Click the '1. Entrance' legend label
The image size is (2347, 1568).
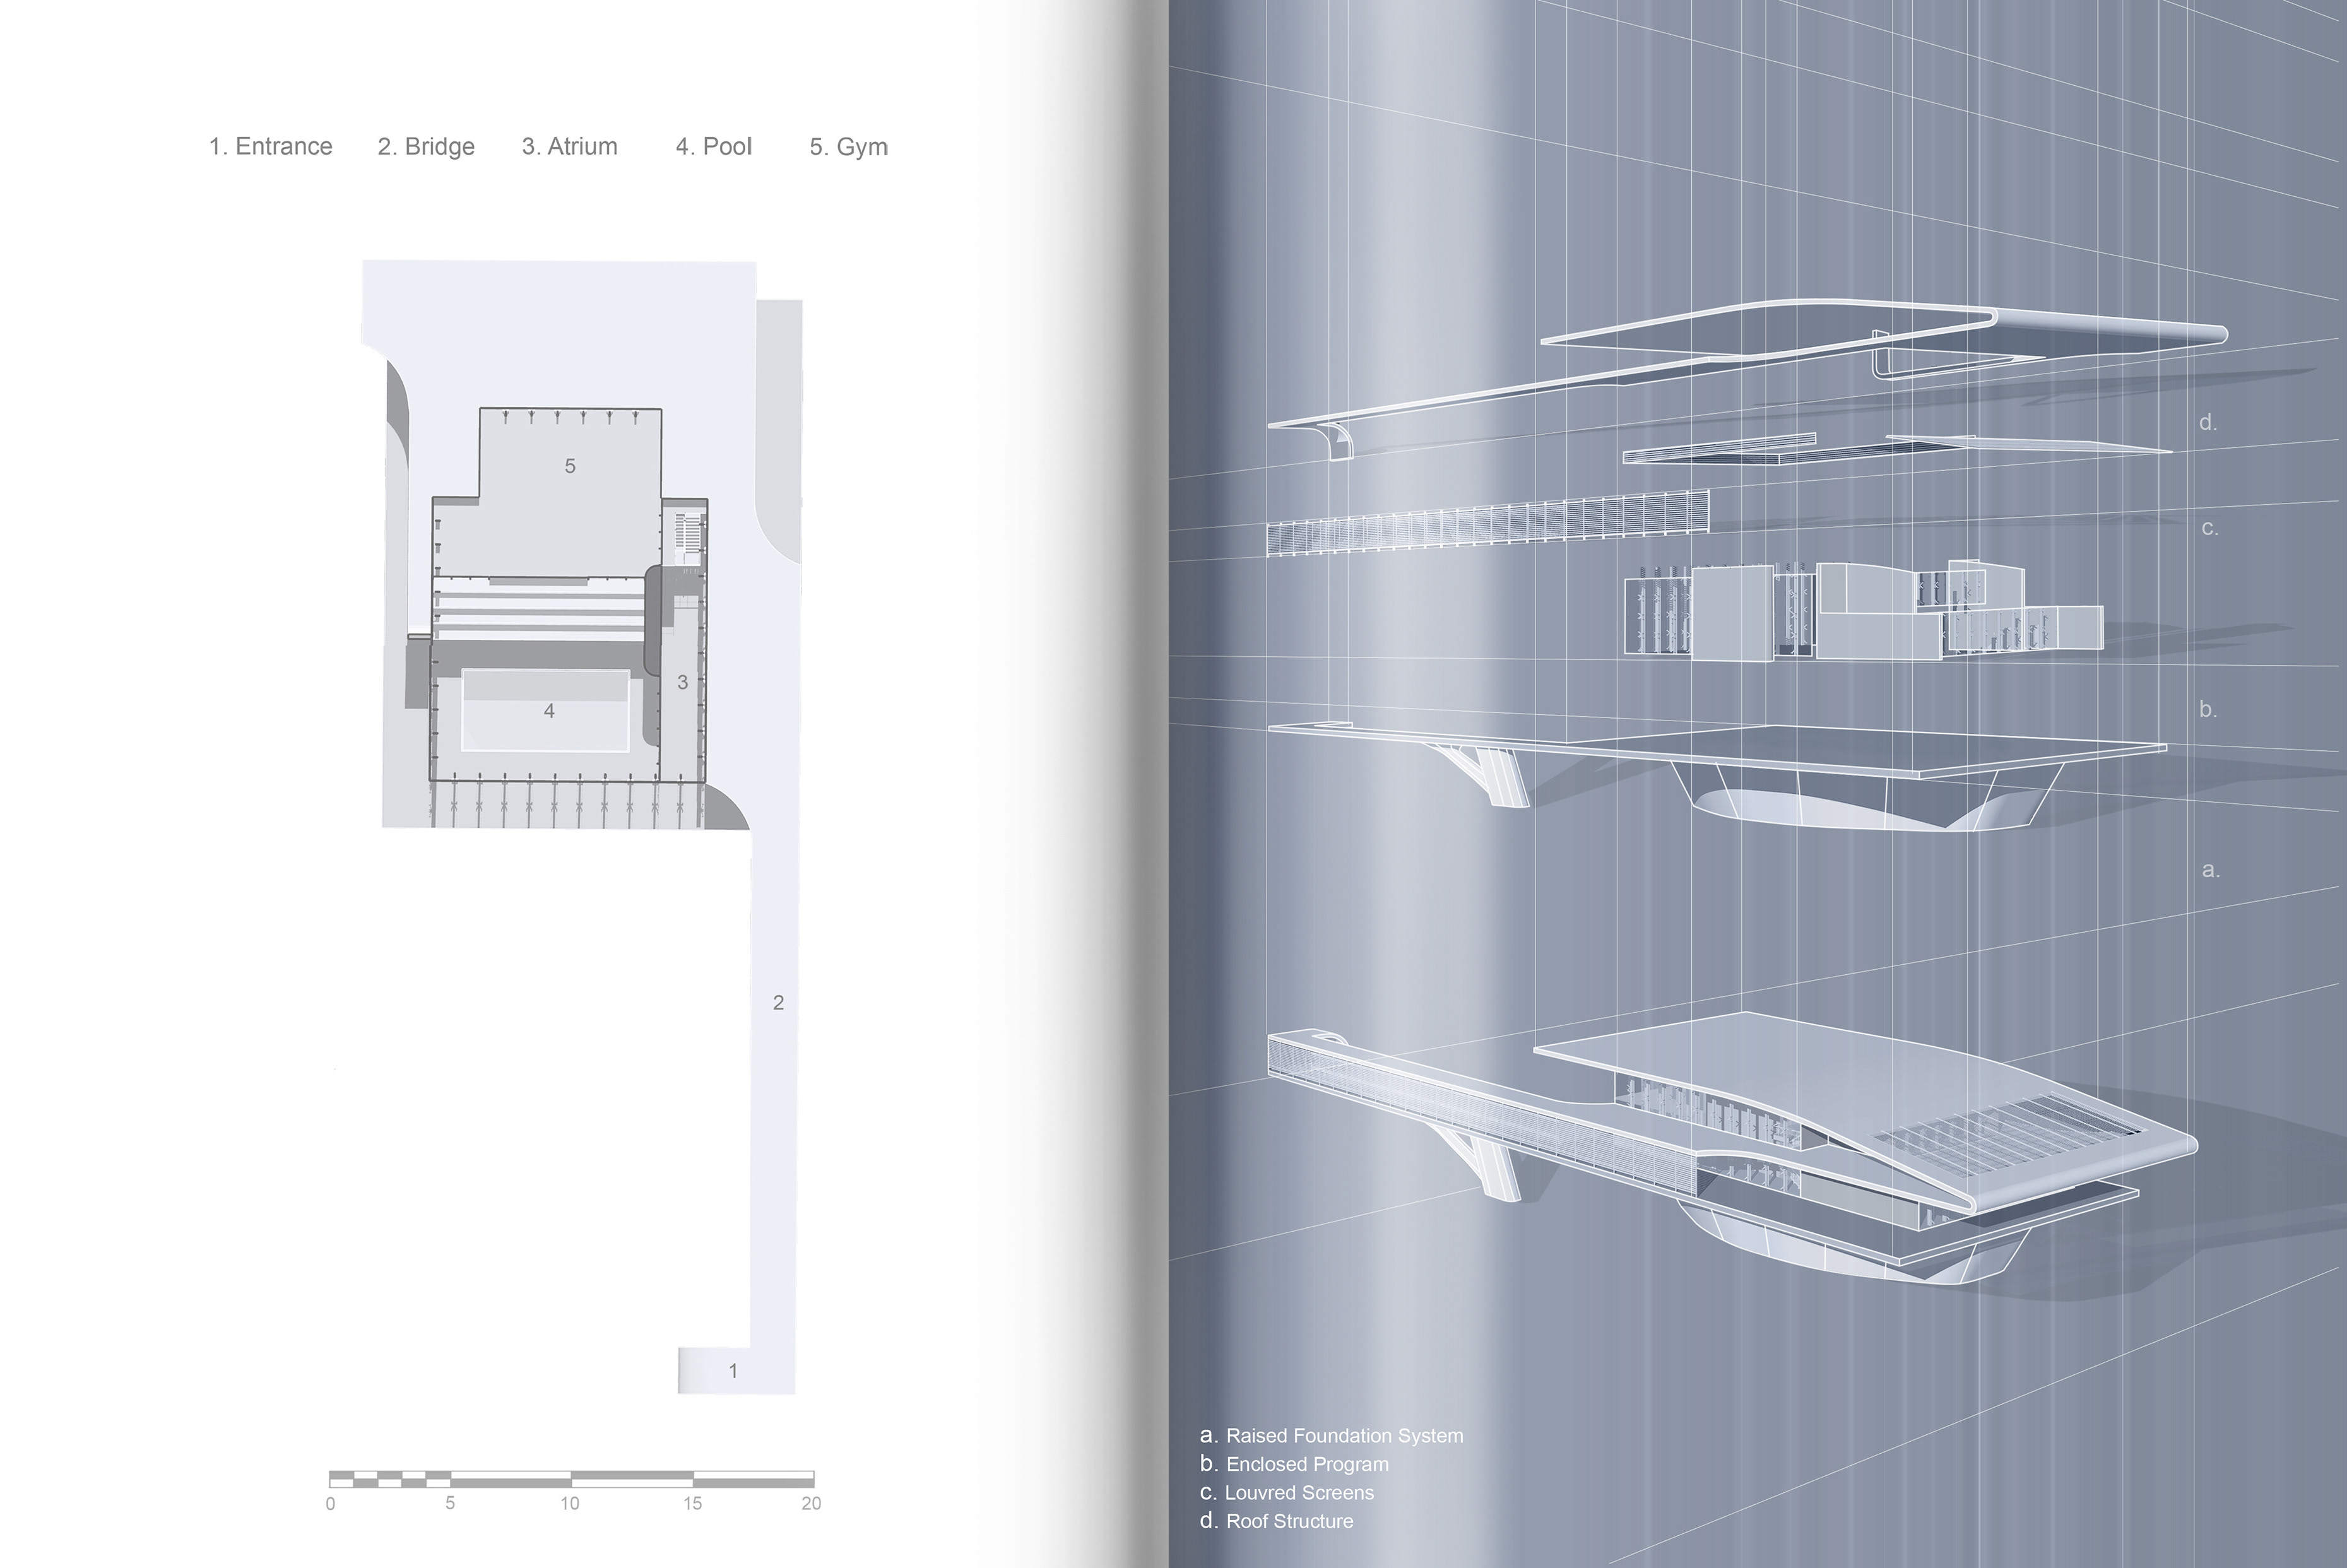[270, 147]
